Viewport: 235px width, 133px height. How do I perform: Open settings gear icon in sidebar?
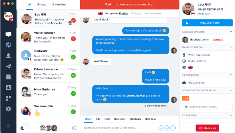click(x=8, y=109)
